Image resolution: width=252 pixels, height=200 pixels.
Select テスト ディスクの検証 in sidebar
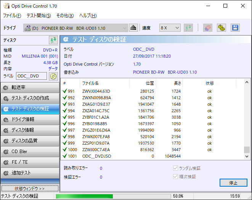(30, 109)
